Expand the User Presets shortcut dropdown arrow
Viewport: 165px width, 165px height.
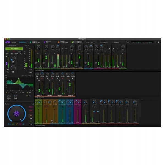42,42
